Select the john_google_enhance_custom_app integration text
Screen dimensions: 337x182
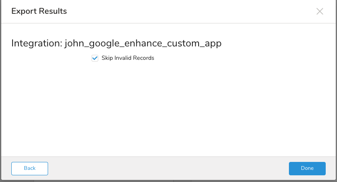143,43
